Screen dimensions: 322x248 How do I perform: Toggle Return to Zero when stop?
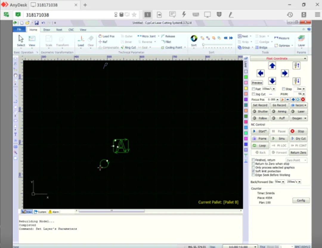[x=253, y=164]
